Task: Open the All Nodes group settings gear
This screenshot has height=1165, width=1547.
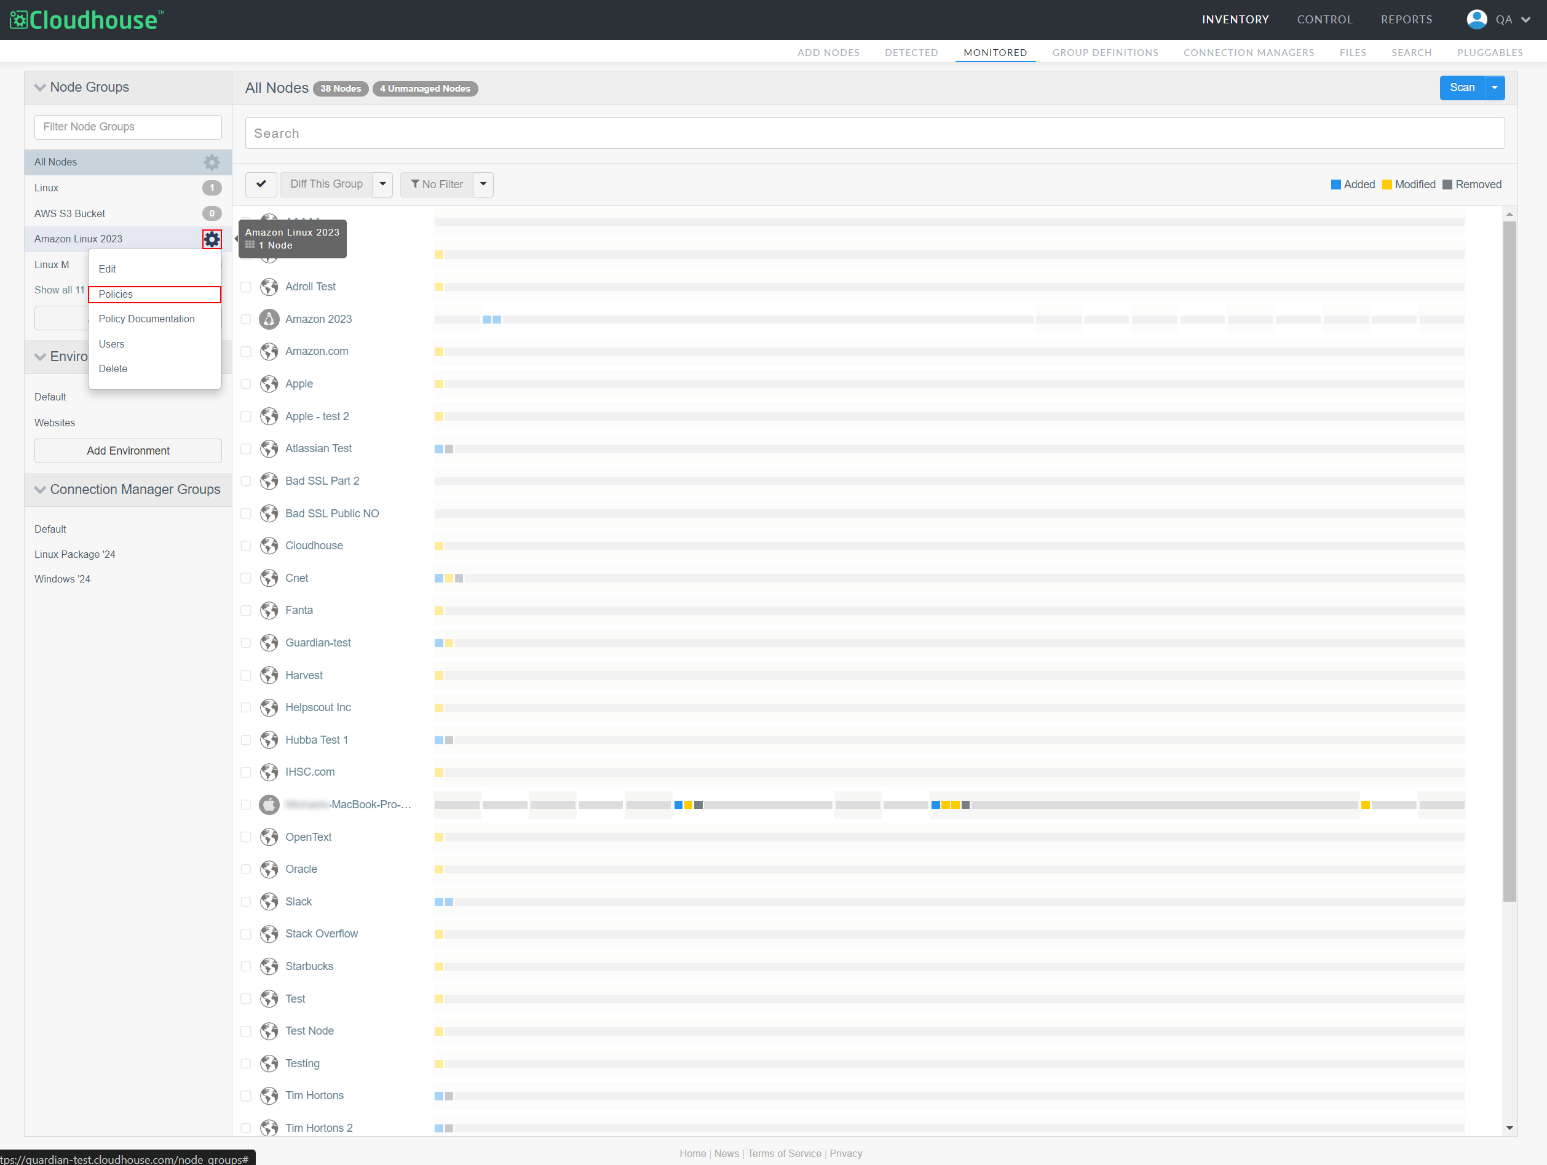Action: 212,162
